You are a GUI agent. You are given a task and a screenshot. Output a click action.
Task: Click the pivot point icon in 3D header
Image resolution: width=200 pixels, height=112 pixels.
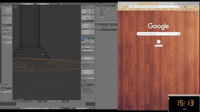32,101
